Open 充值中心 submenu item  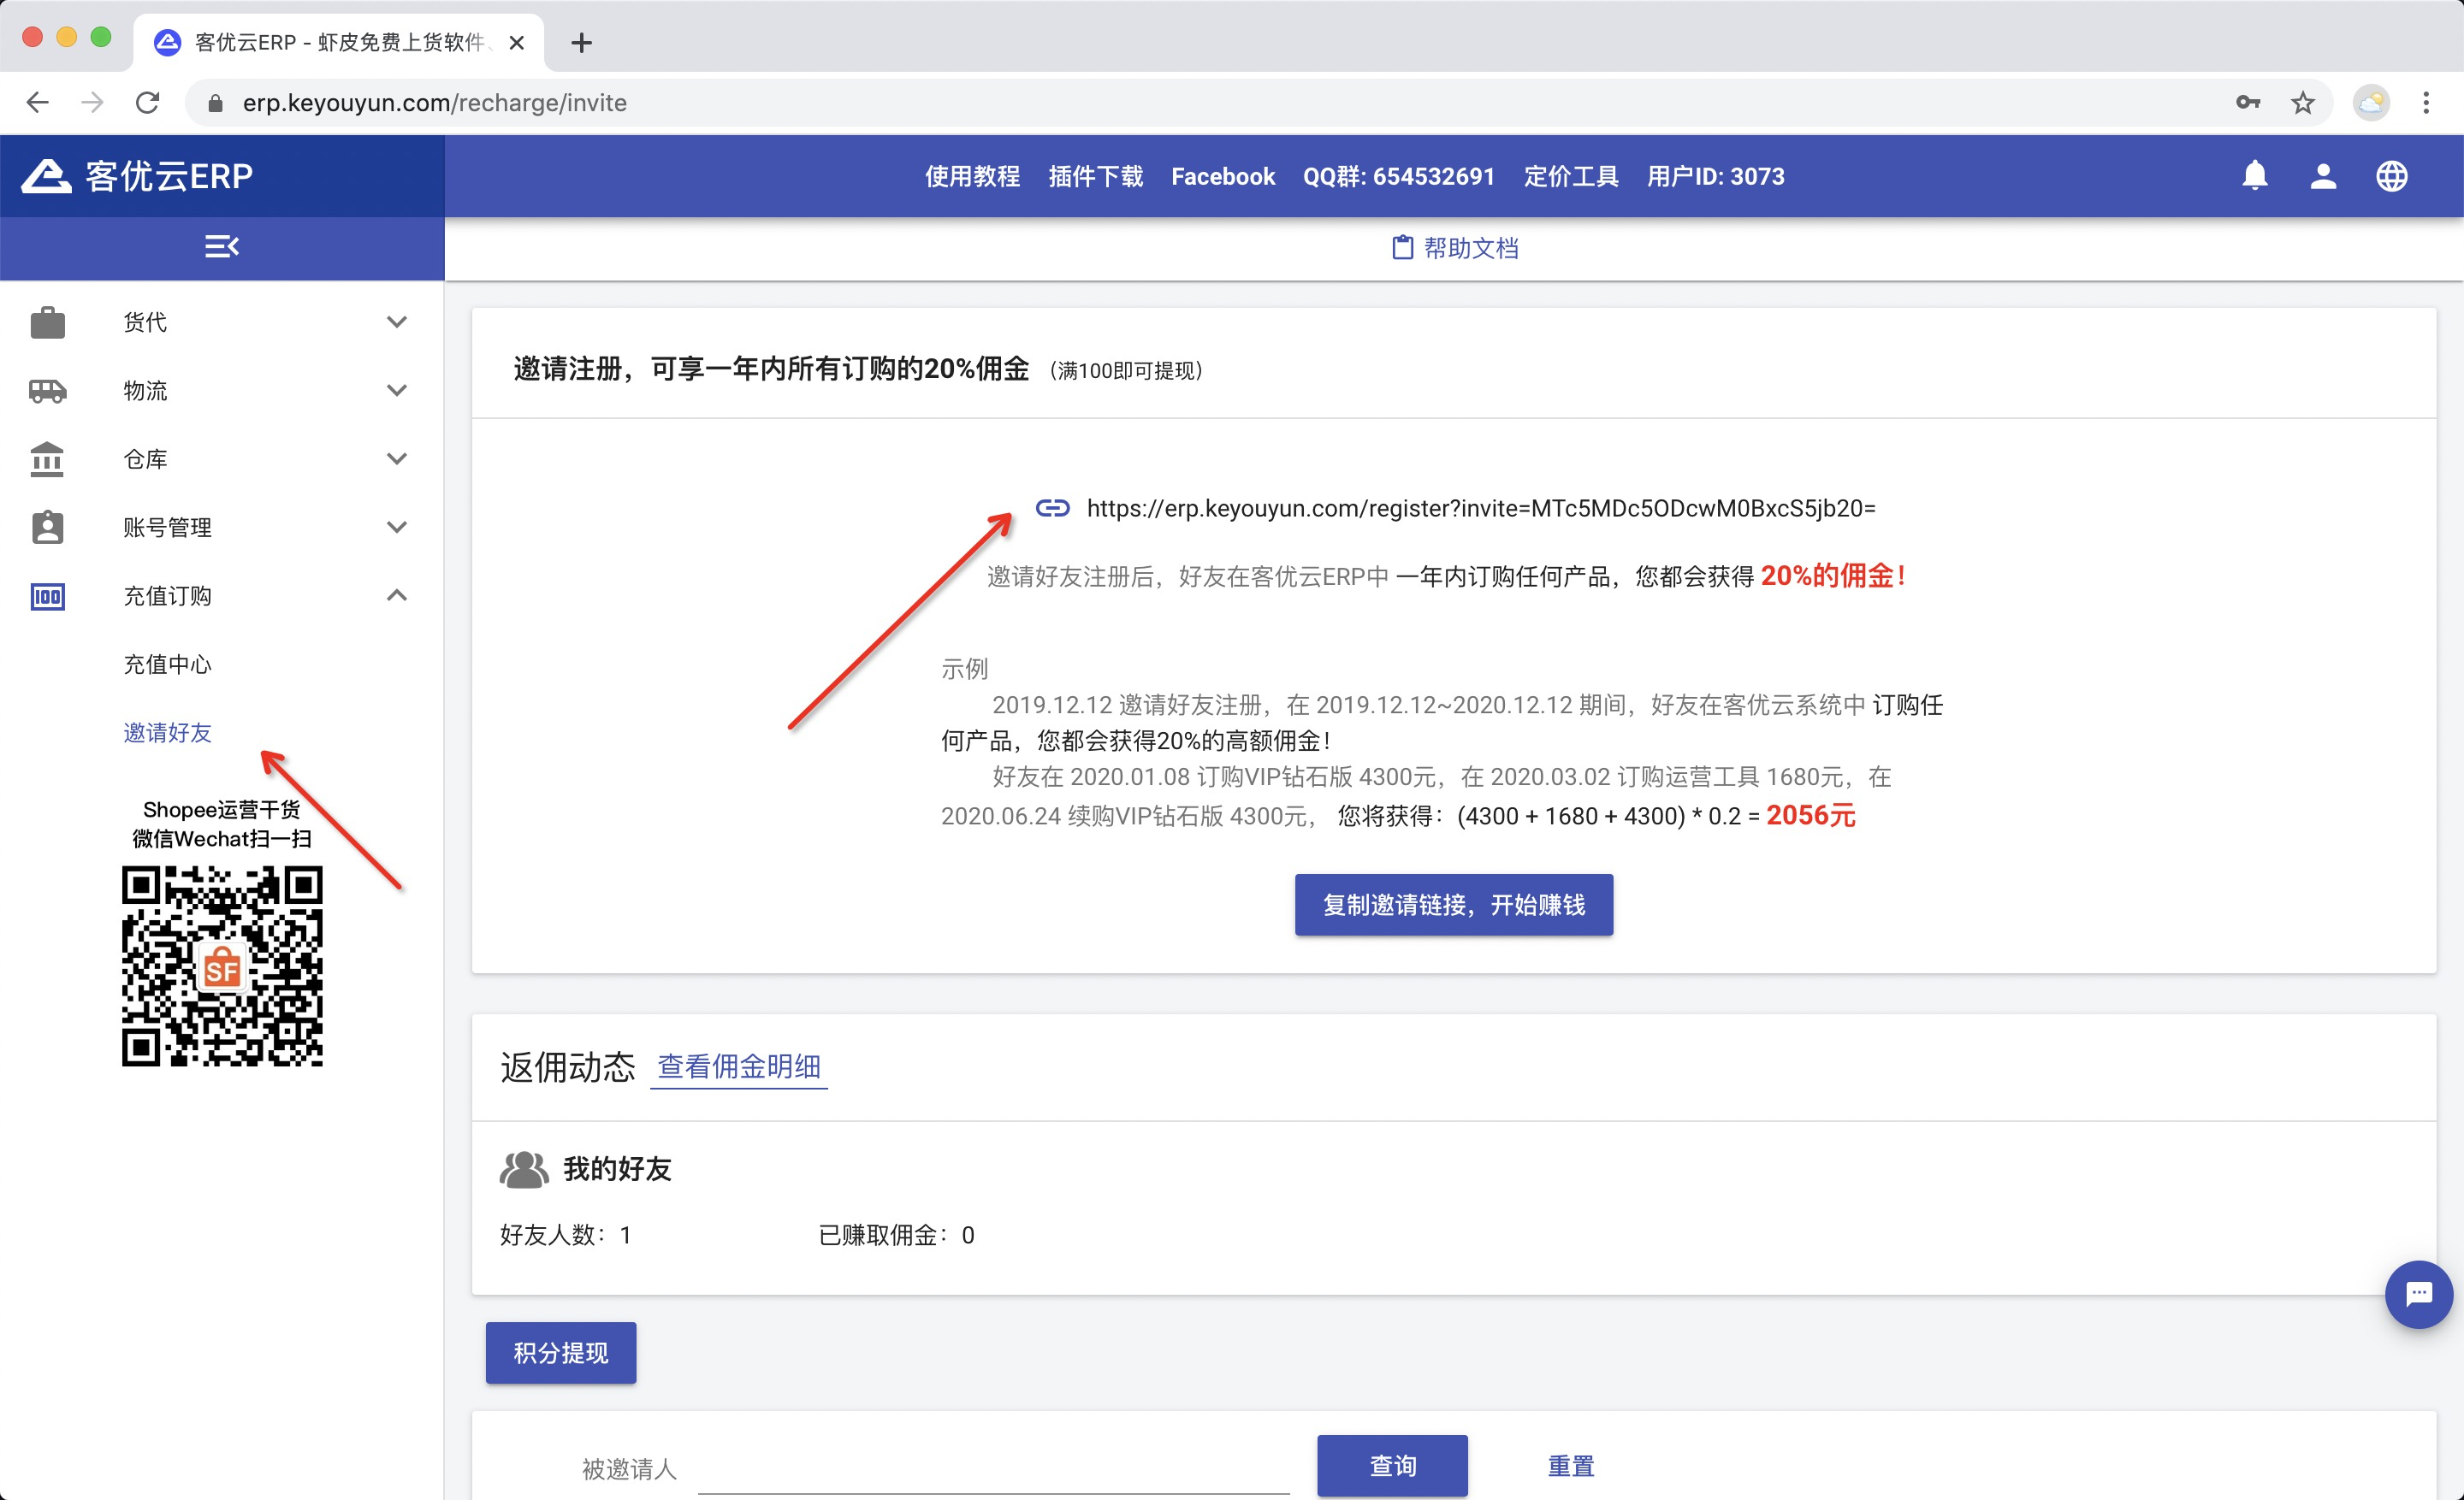pyautogui.click(x=167, y=664)
